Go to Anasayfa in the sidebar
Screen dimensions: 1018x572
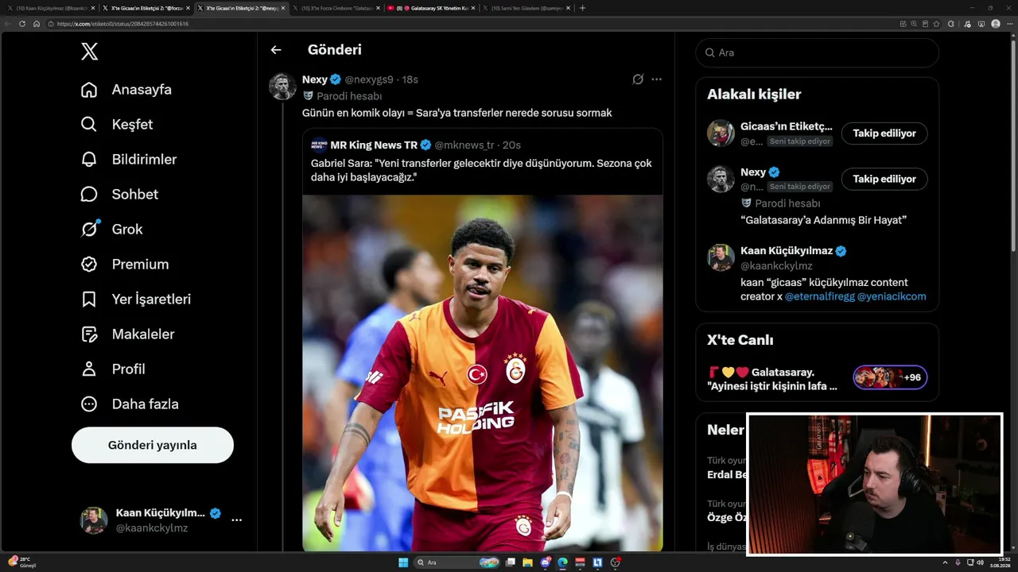[x=126, y=90]
